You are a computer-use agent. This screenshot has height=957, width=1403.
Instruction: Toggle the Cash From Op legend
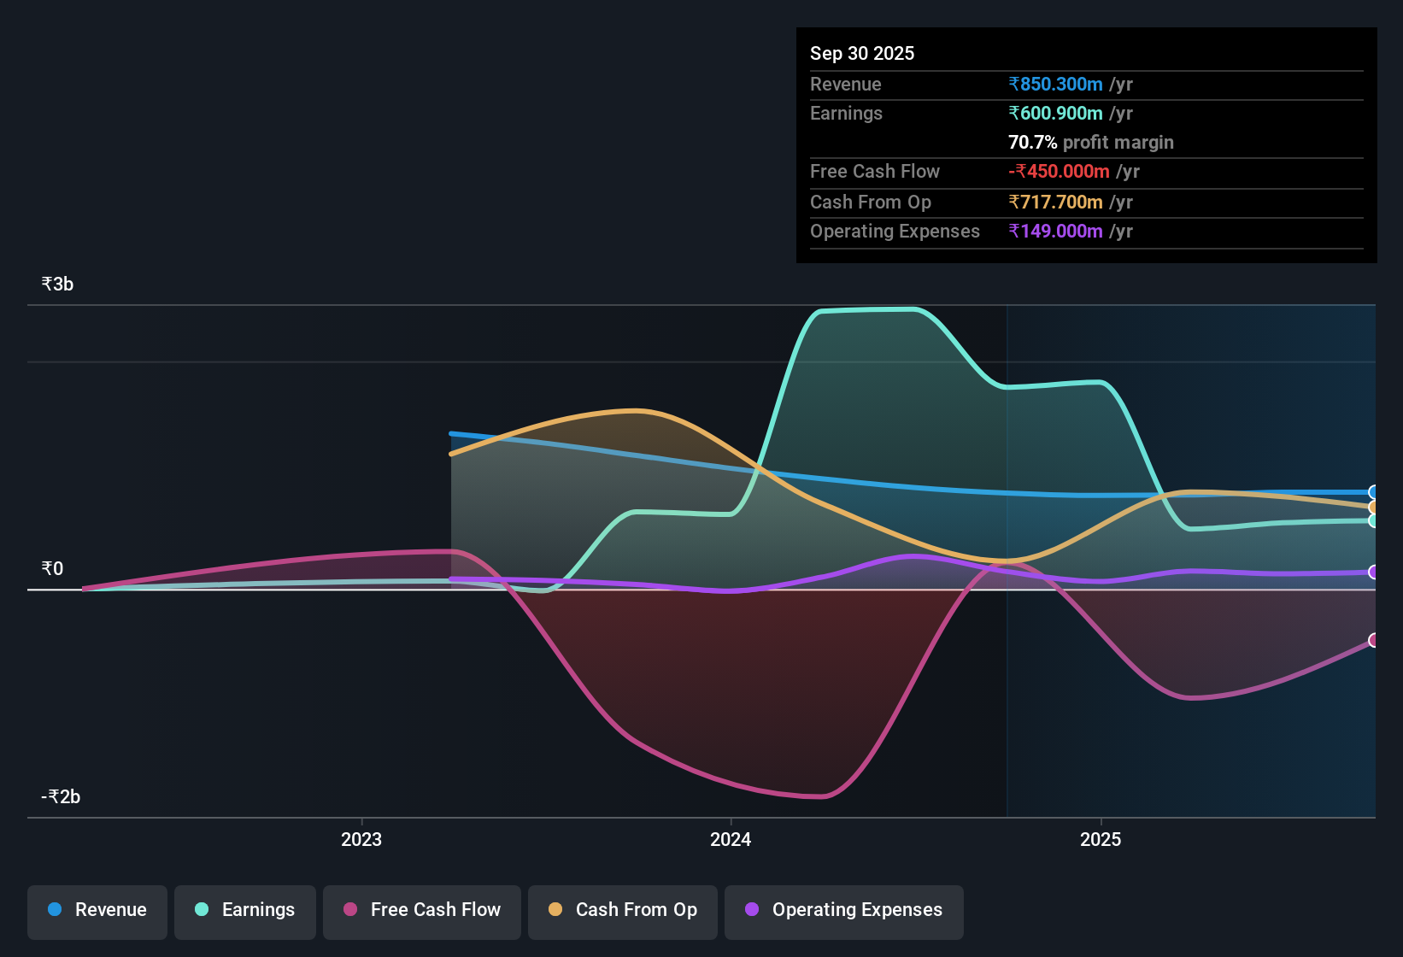623,910
